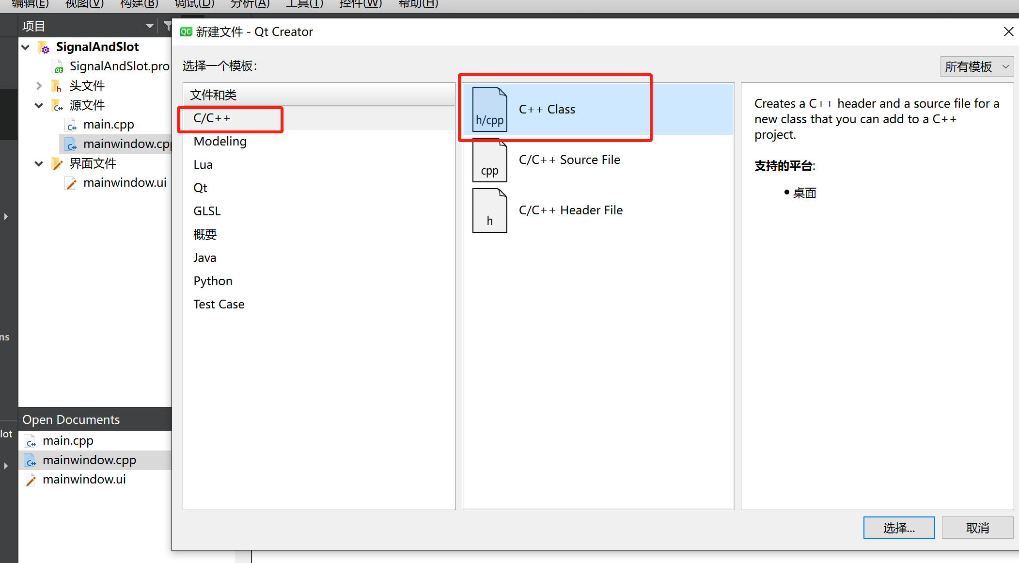Click main.cpp file icon in source tree

[71, 125]
